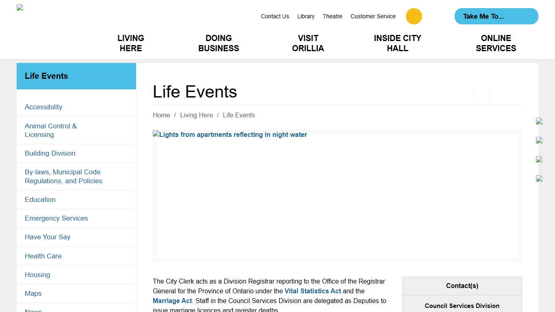
Task: Go to Home via the breadcrumb
Action: point(161,115)
